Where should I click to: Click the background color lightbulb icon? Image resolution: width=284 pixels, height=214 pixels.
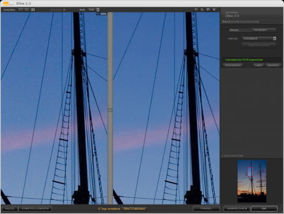(214, 9)
